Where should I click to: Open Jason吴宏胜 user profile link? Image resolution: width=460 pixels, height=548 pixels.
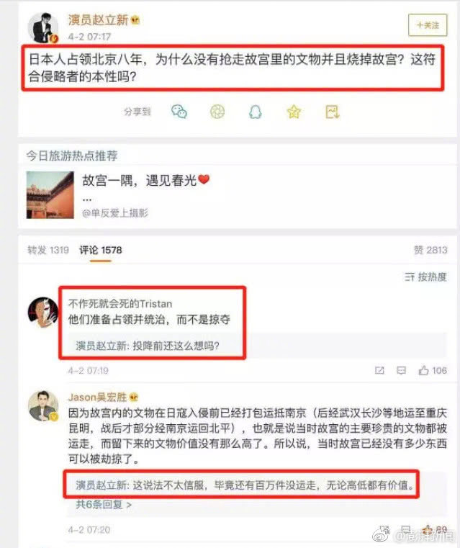coord(97,397)
